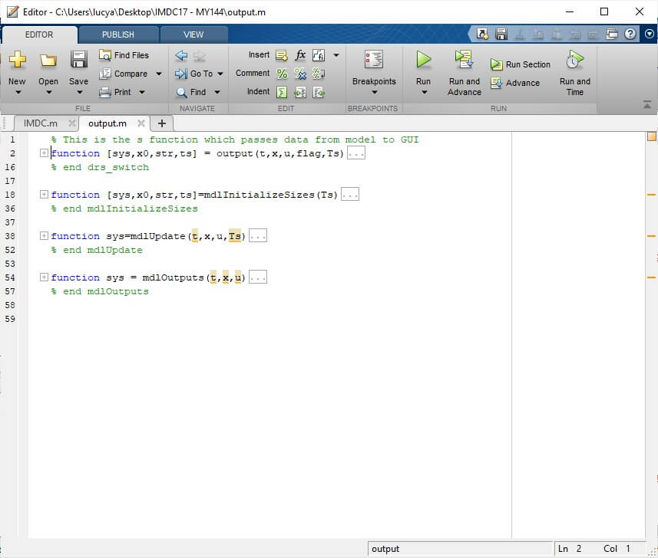The width and height of the screenshot is (658, 558).
Task: Navigate forward with the grey arrow
Action: [x=200, y=55]
